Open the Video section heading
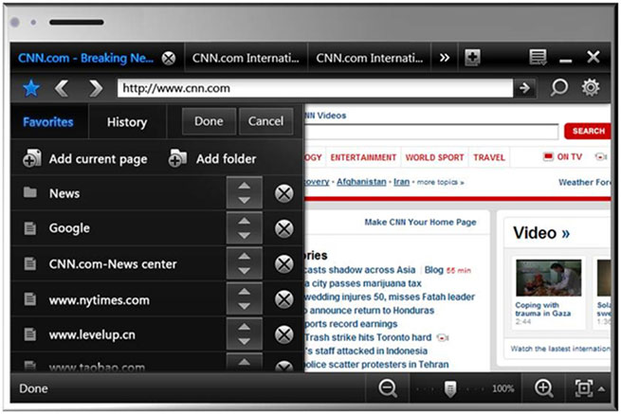The height and width of the screenshot is (414, 621). tap(541, 233)
